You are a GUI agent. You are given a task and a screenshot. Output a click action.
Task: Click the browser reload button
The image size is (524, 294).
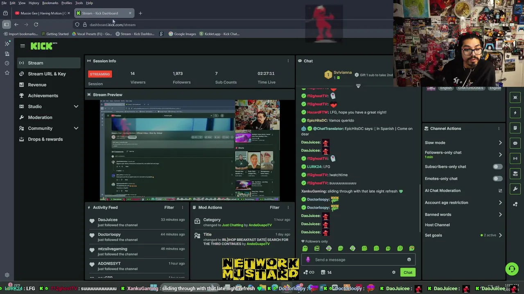click(x=36, y=24)
